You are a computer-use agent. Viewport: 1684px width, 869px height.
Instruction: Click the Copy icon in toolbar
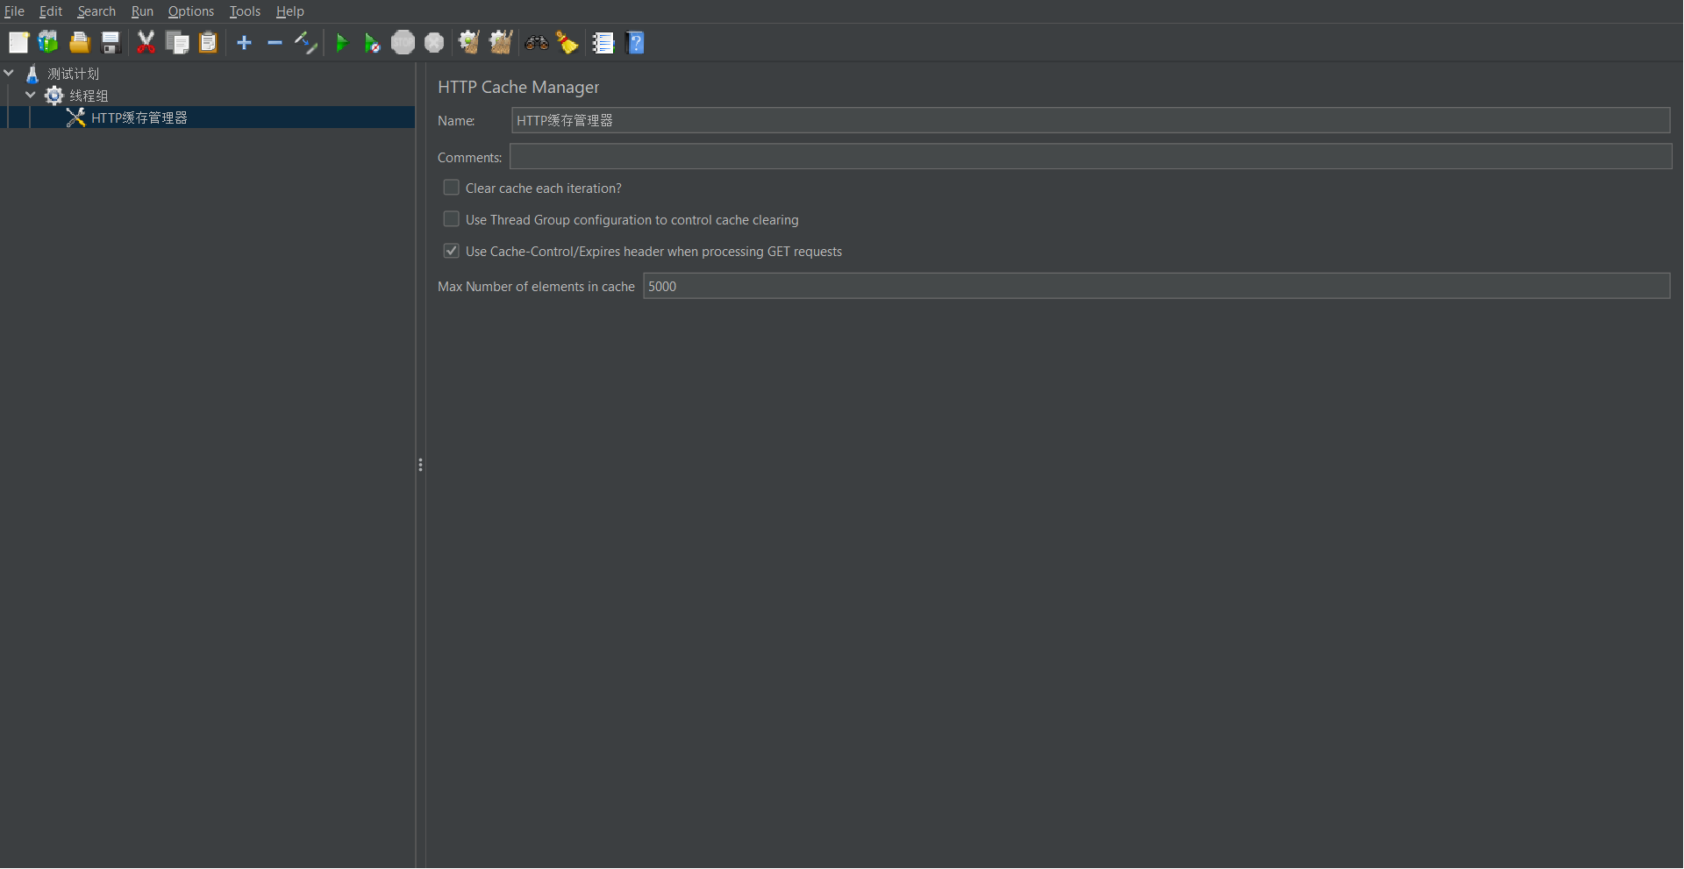click(x=177, y=42)
